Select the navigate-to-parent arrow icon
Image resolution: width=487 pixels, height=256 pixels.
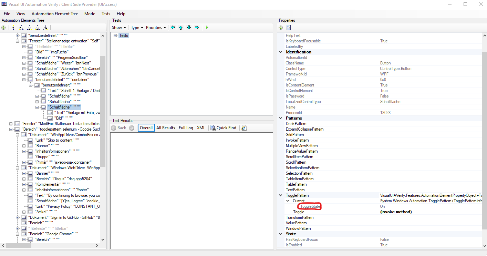13,28
